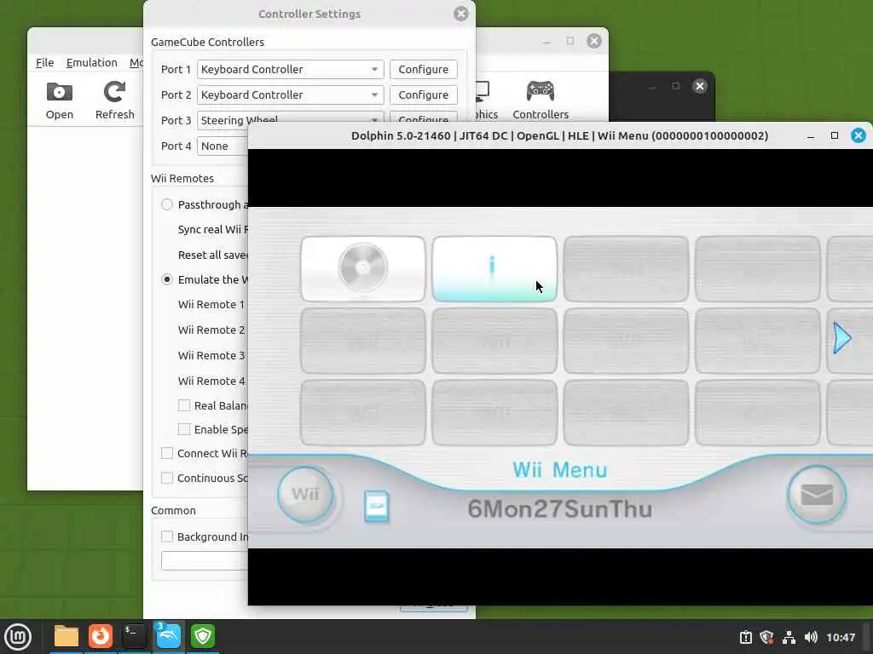Click the volume speaker tray icon
Screen dimensions: 873x654
[x=811, y=637]
